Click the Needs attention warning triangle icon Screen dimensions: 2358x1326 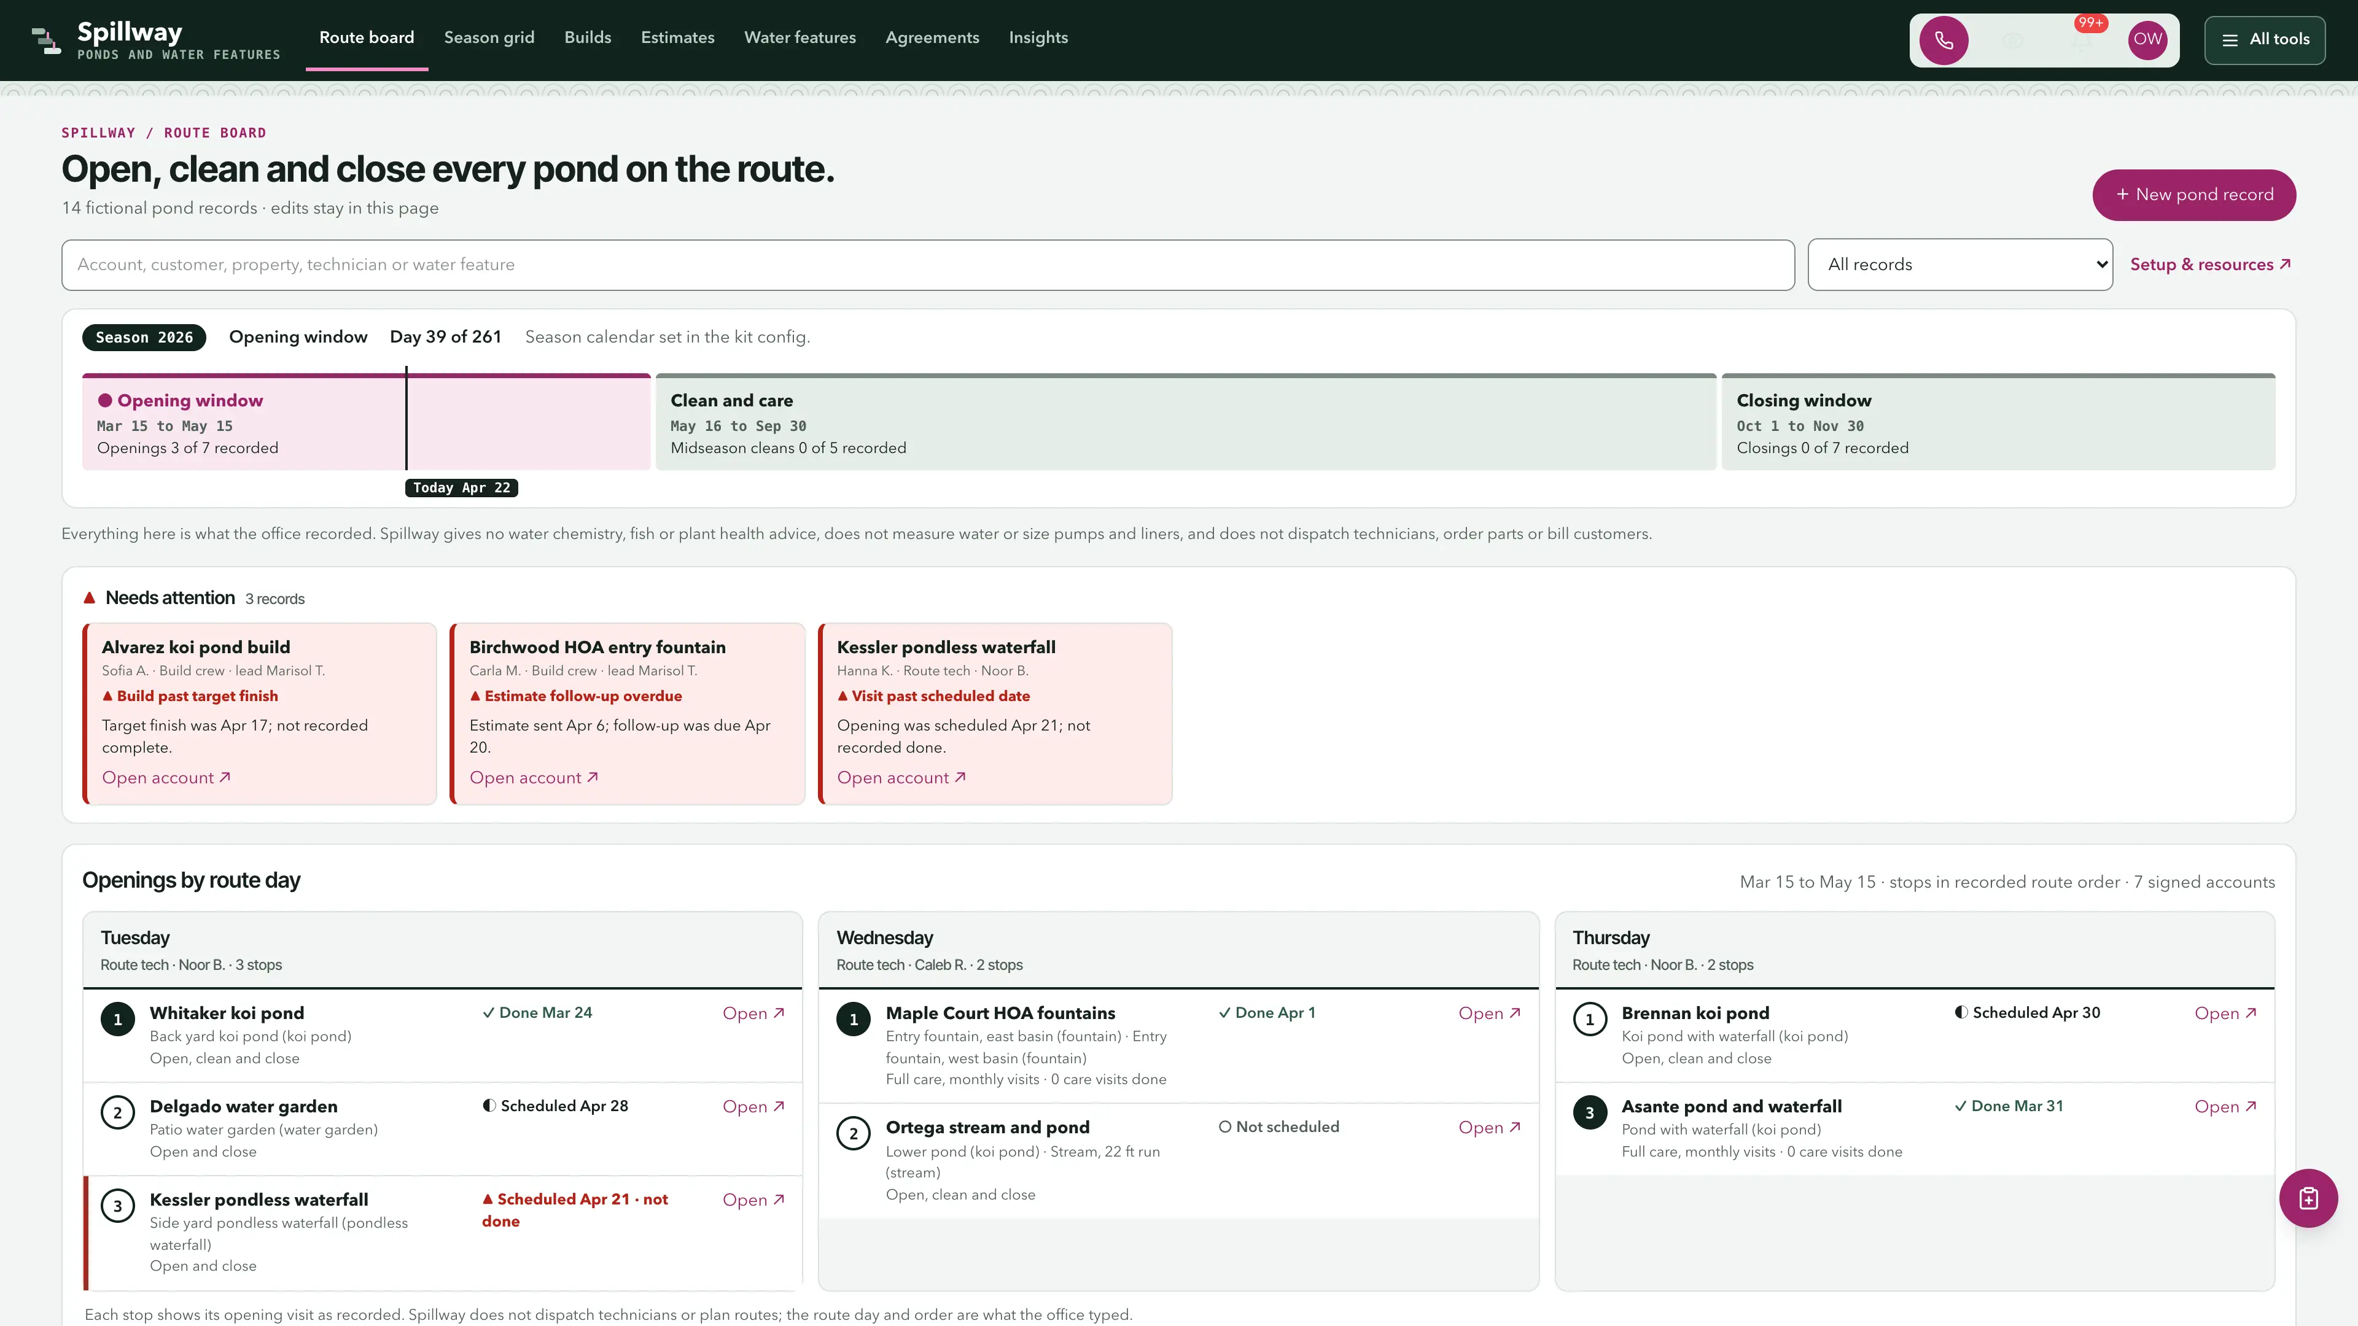(x=90, y=599)
